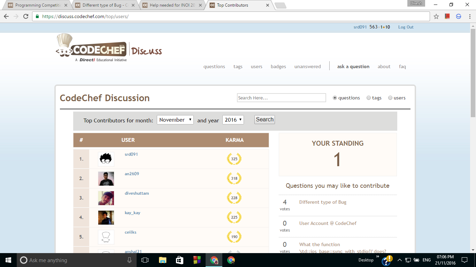Open the User Account @ CodeChef question

[x=328, y=223]
